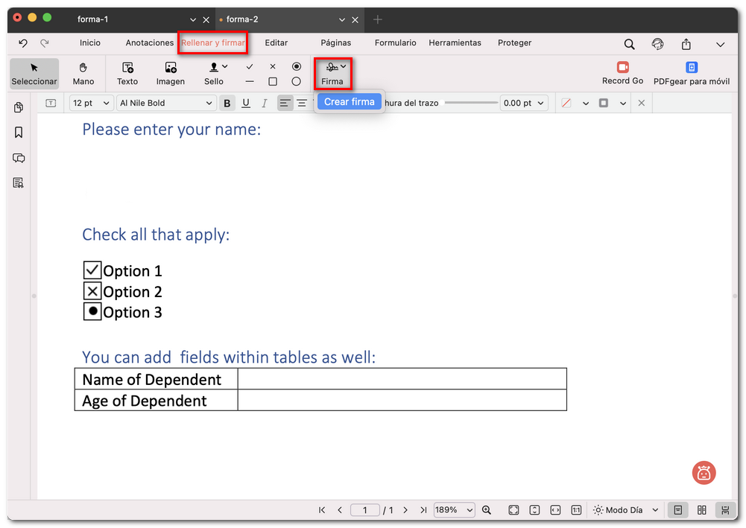This screenshot has height=528, width=746.
Task: Expand the 12 pt font size dropdown
Action: click(x=91, y=104)
